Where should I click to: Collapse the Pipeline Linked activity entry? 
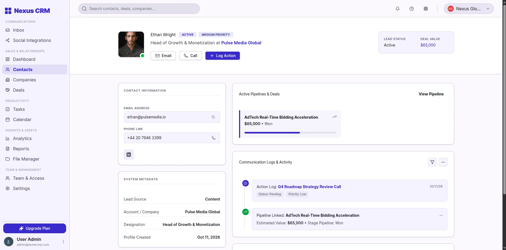[441, 215]
